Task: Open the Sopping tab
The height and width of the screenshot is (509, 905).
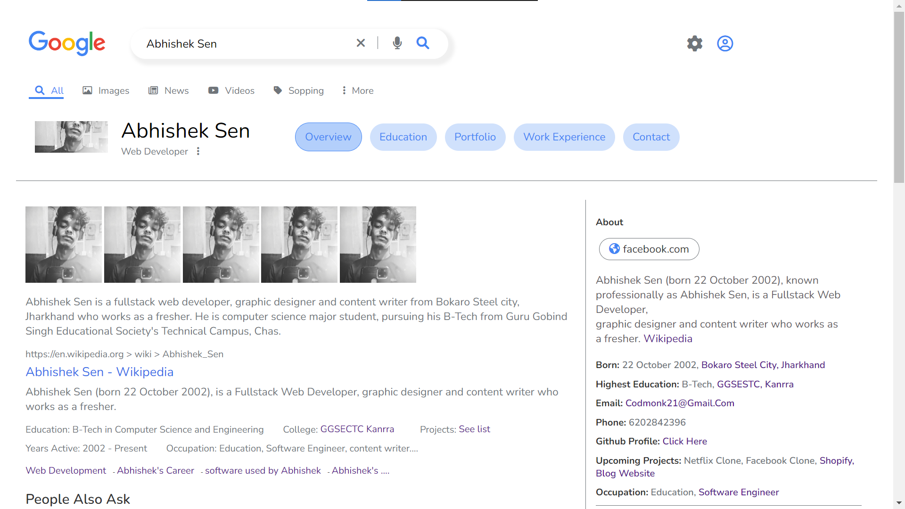Action: [298, 90]
